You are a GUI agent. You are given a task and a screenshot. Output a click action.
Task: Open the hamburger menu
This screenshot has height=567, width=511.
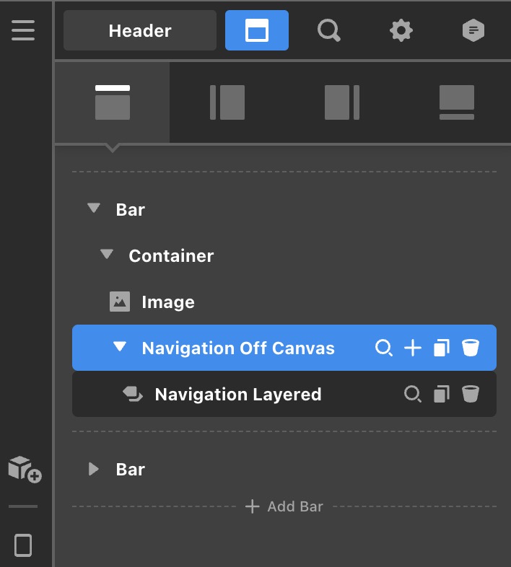[23, 30]
